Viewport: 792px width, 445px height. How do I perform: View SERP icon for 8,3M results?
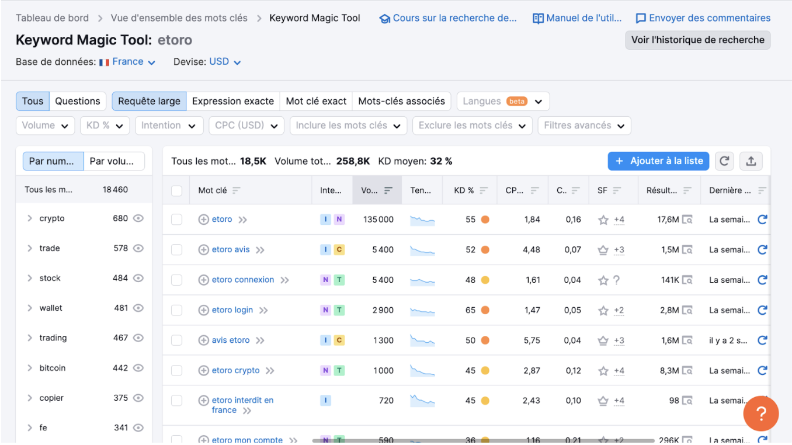coord(687,370)
